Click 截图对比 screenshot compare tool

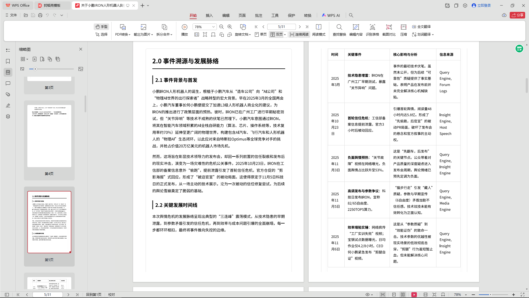coord(389,30)
